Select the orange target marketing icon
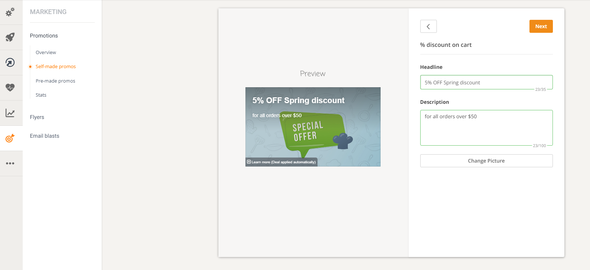Screen dimensions: 590x270 tap(10, 138)
